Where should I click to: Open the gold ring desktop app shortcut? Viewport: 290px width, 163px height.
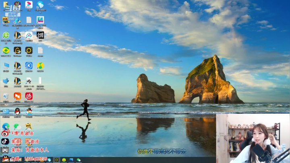[x=29, y=50]
